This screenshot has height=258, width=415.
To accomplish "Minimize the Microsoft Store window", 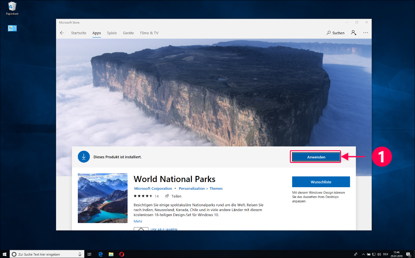I will pos(347,22).
